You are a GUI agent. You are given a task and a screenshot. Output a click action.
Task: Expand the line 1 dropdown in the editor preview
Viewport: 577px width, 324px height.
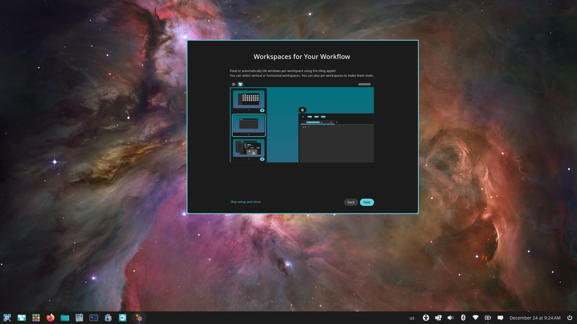click(305, 127)
